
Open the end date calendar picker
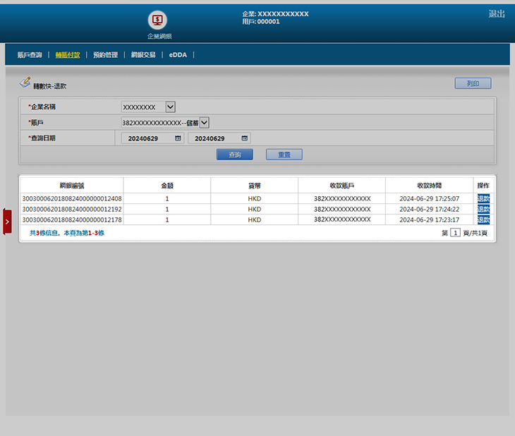(x=245, y=139)
